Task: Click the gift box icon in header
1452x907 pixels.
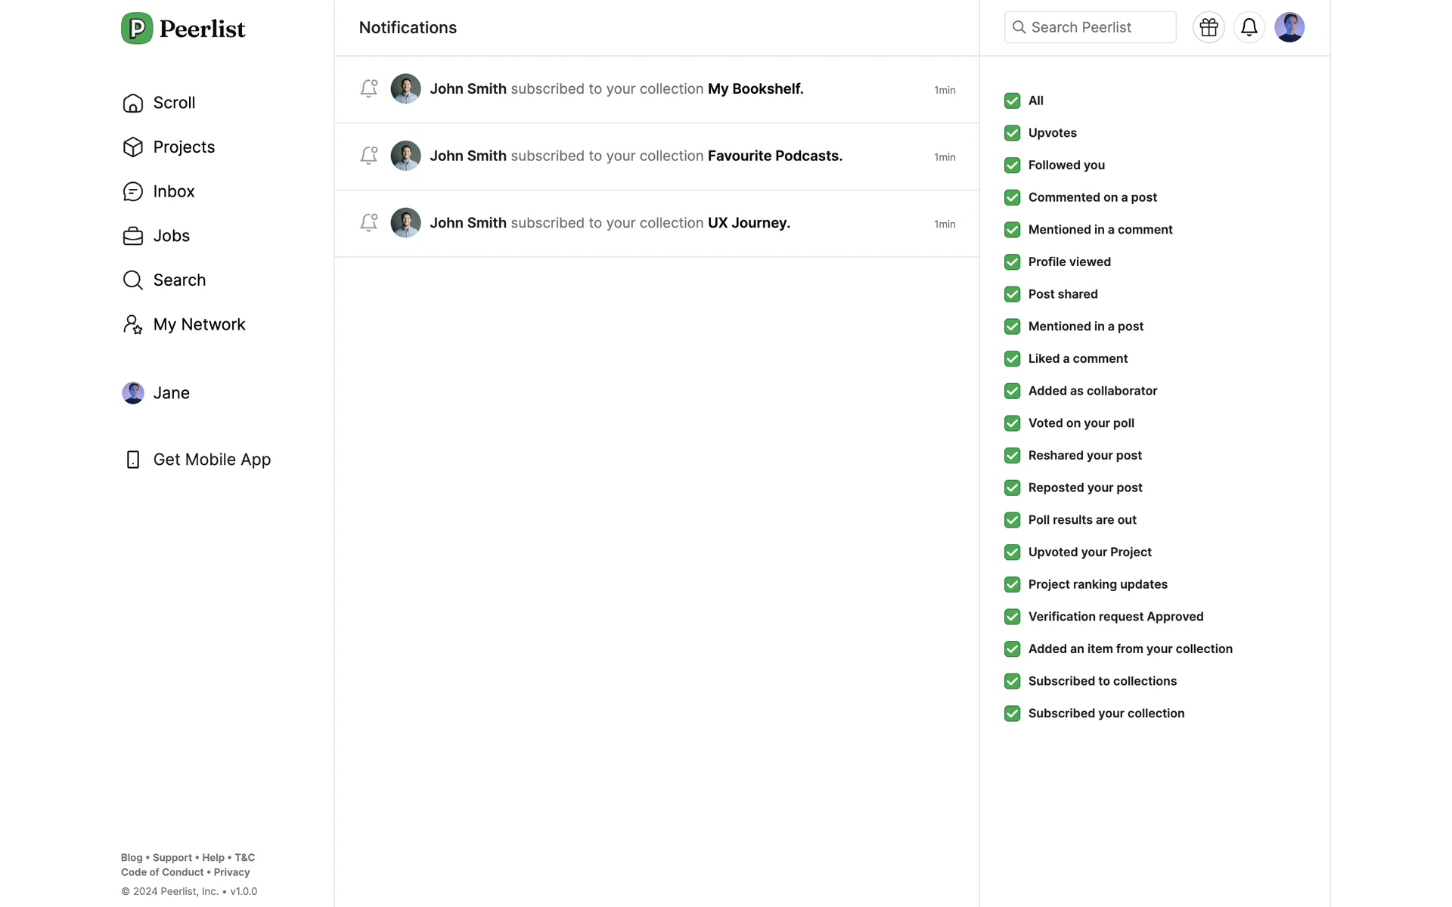Action: [1208, 27]
